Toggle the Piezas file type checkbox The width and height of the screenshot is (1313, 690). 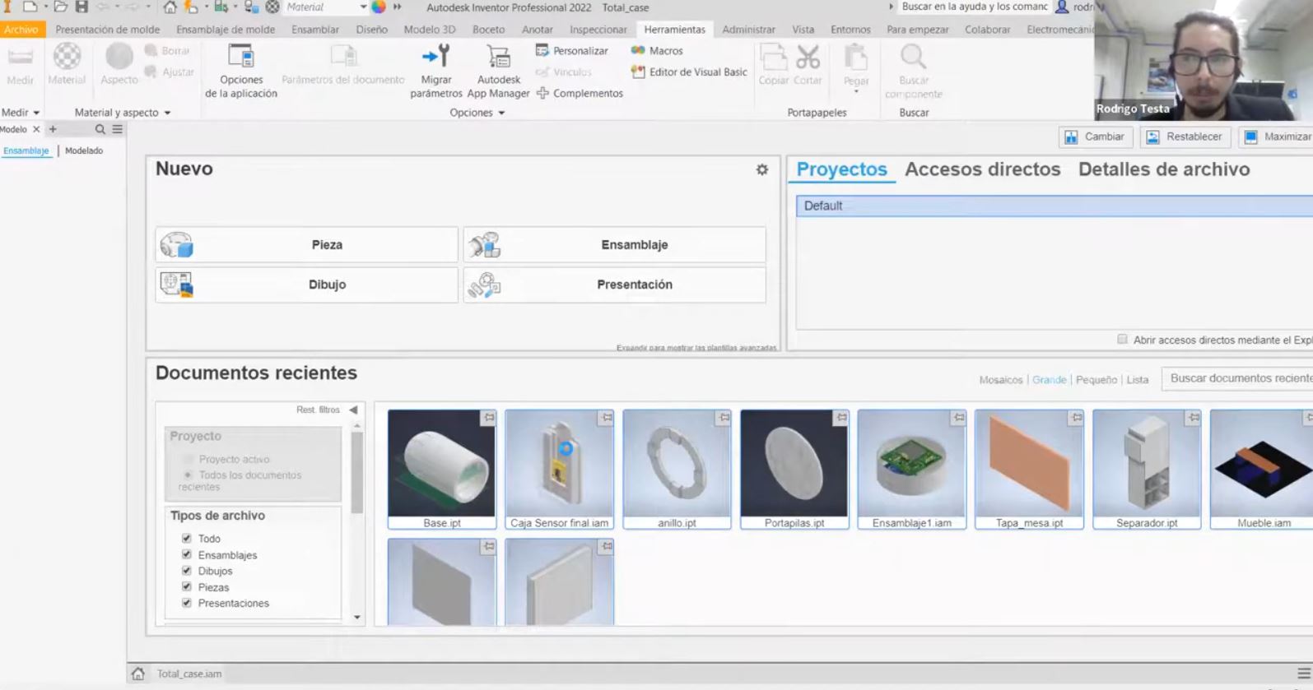click(x=187, y=587)
